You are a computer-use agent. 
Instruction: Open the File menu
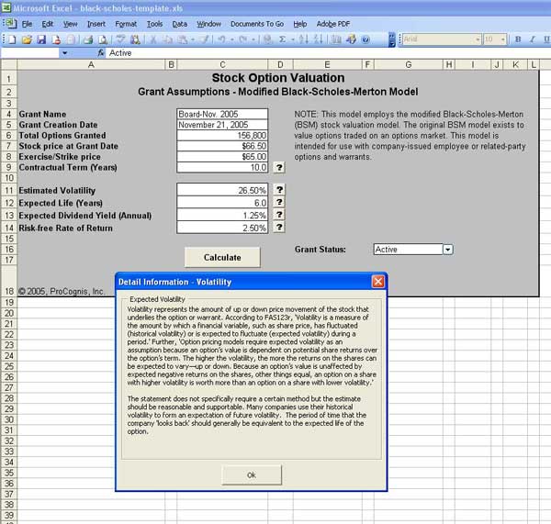click(27, 24)
